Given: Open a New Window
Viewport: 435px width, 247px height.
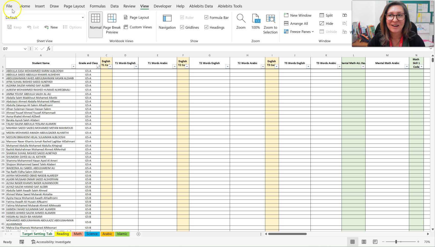Looking at the screenshot, I should (298, 15).
